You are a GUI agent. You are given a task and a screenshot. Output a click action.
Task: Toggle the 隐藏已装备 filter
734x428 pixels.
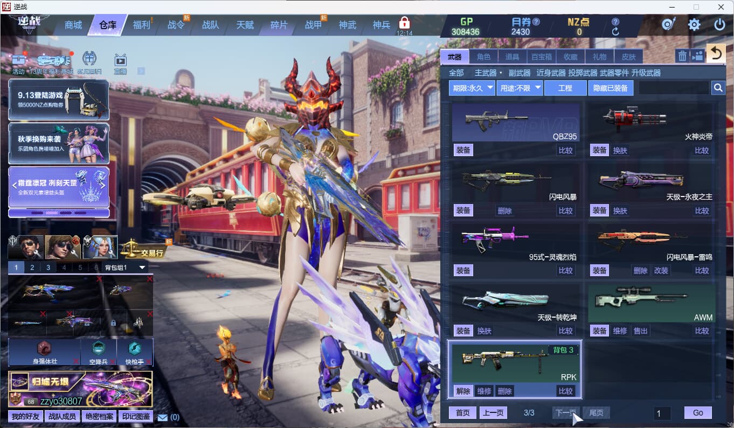coord(611,88)
